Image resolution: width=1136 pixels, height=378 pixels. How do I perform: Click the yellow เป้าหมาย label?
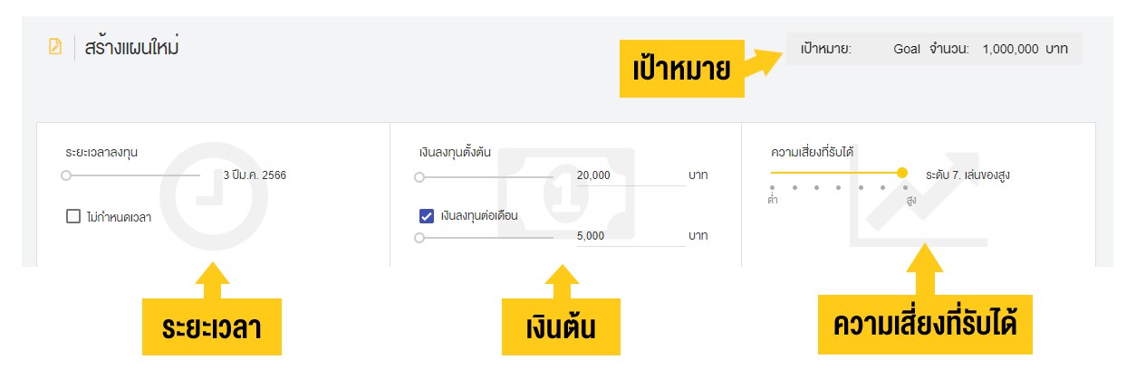pos(681,69)
